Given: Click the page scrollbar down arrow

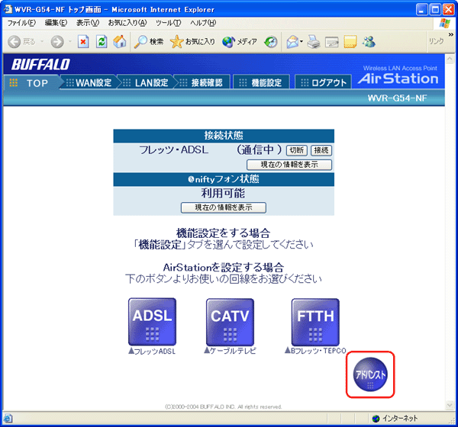Looking at the screenshot, I should 450,406.
